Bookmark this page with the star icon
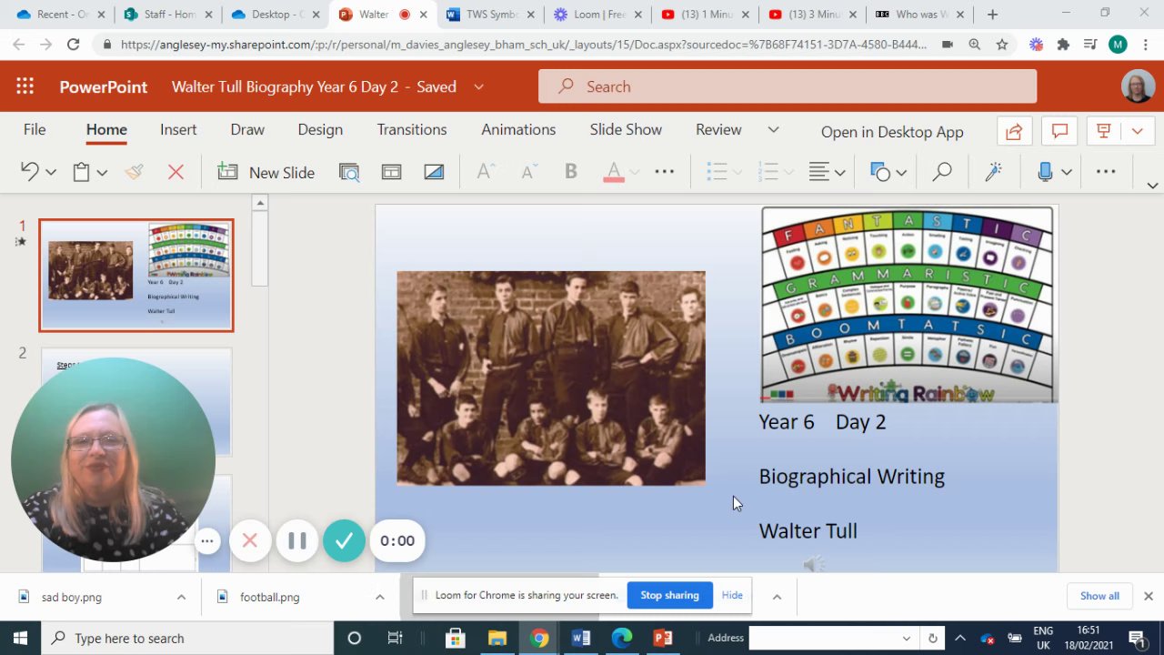The width and height of the screenshot is (1164, 655). (x=1002, y=44)
